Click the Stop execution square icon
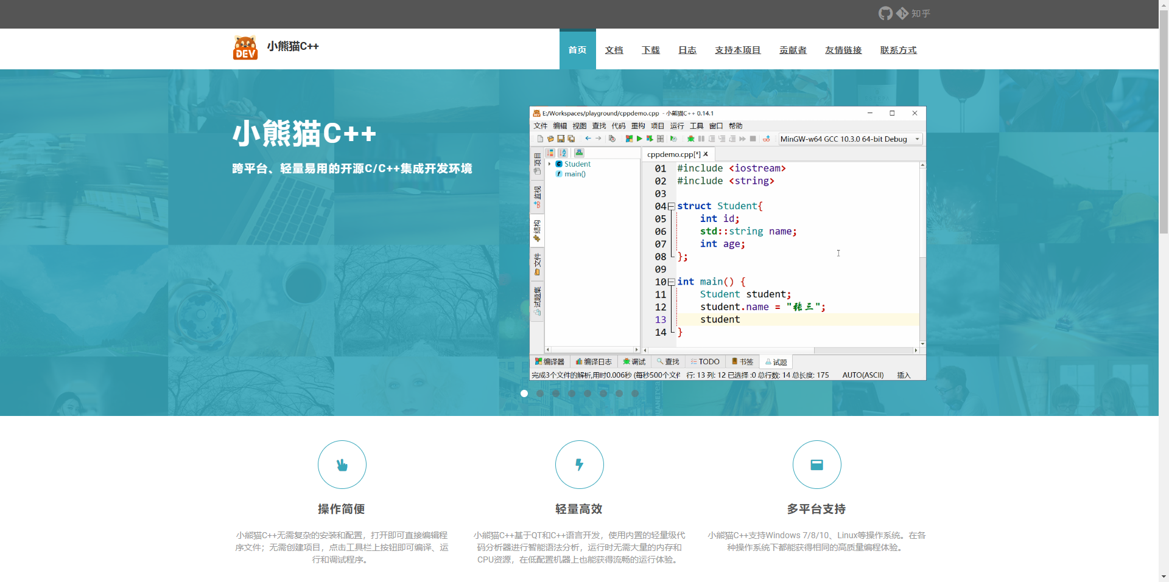Image resolution: width=1169 pixels, height=582 pixels. coord(753,139)
